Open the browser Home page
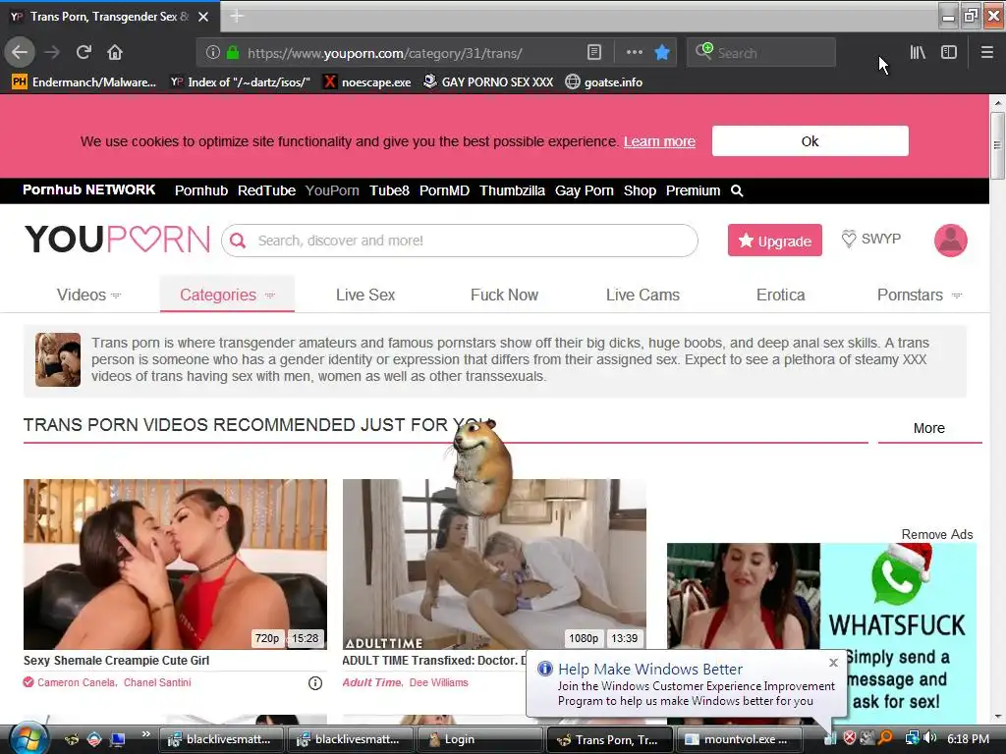The height and width of the screenshot is (754, 1006). pos(115,52)
